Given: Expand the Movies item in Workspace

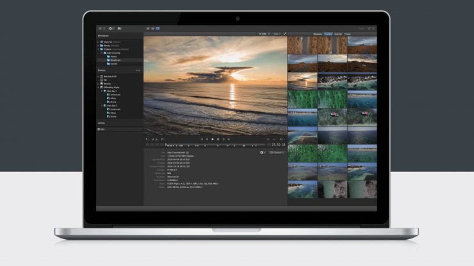Looking at the screenshot, I should [99, 45].
